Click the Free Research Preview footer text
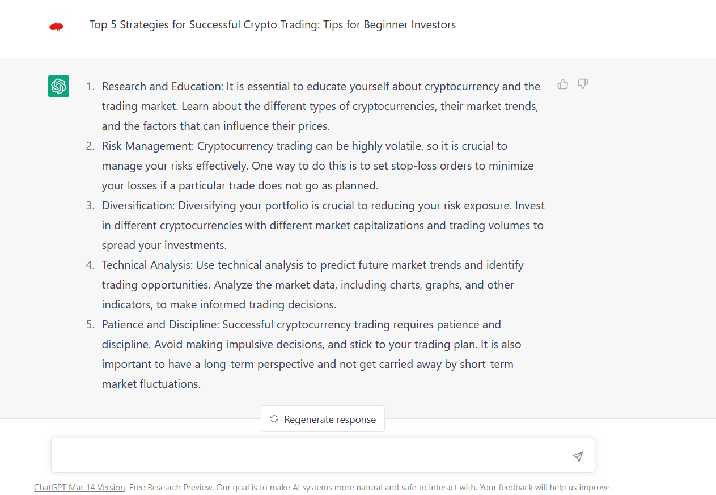This screenshot has width=716, height=495. (171, 487)
